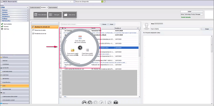Click the note icon beside the a3responde search
The image size is (214, 106).
105,1
